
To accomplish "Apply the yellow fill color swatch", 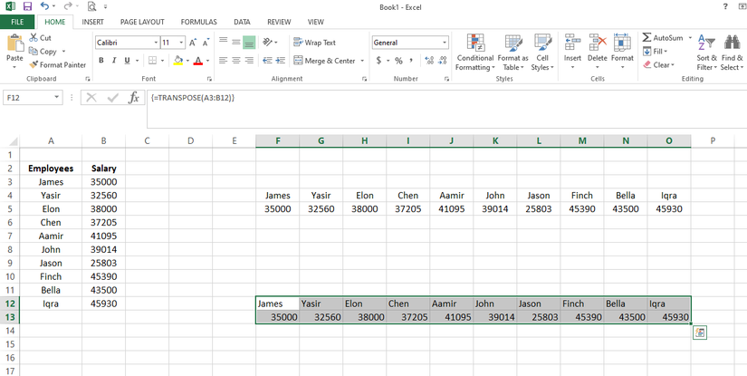I will [x=177, y=61].
